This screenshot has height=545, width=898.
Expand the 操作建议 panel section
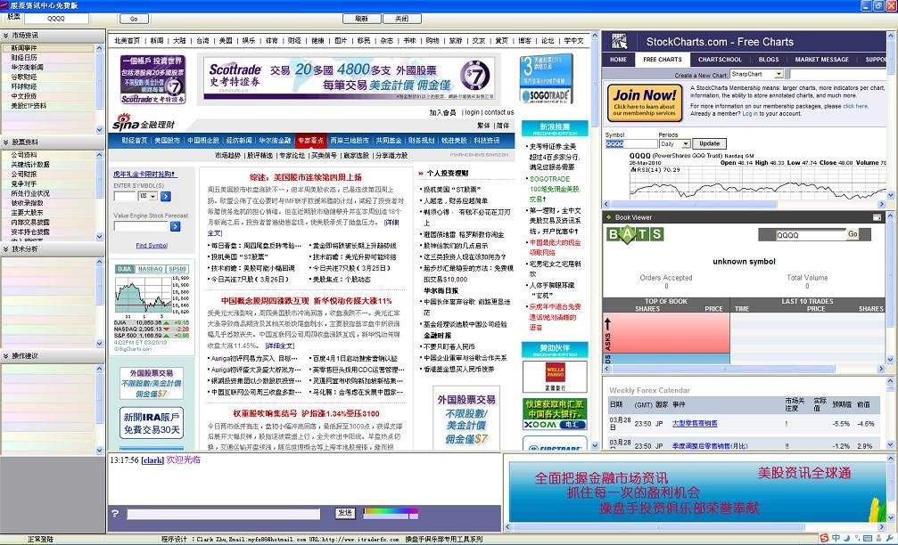[6, 356]
